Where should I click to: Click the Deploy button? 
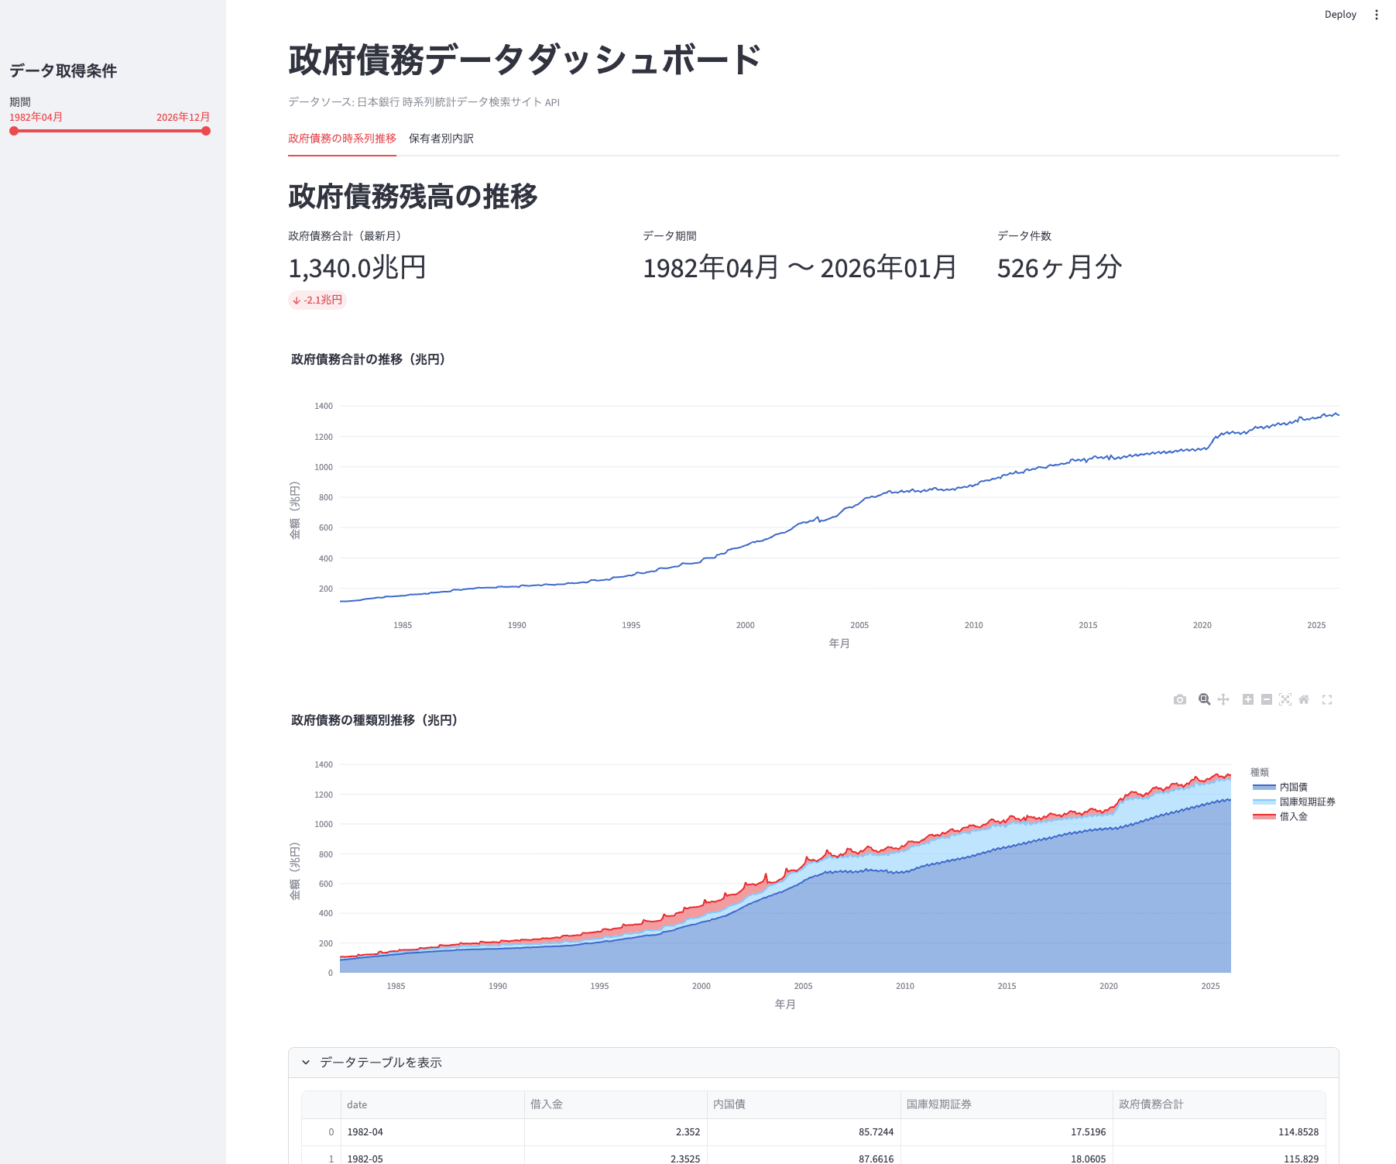click(1340, 14)
